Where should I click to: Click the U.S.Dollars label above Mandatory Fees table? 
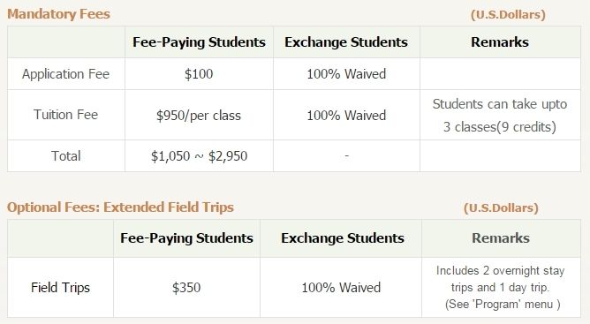coord(508,15)
